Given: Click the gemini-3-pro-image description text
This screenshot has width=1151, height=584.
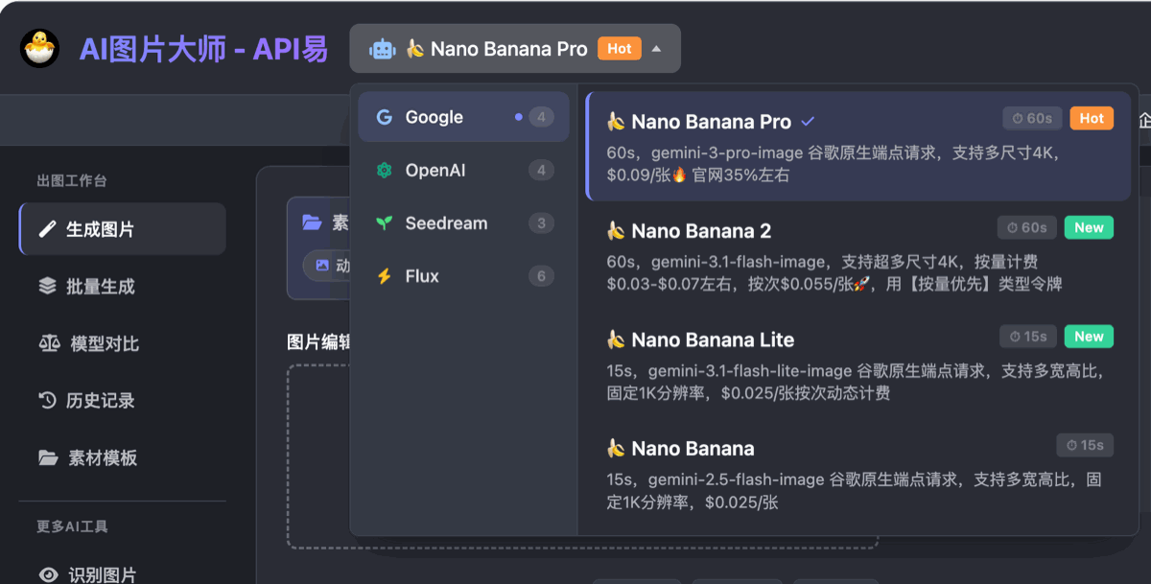Looking at the screenshot, I should point(834,164).
